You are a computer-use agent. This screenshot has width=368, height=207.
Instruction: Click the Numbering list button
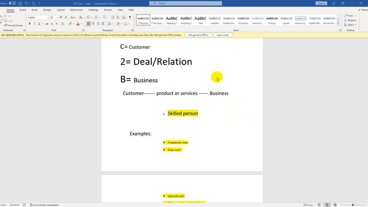coord(96,17)
